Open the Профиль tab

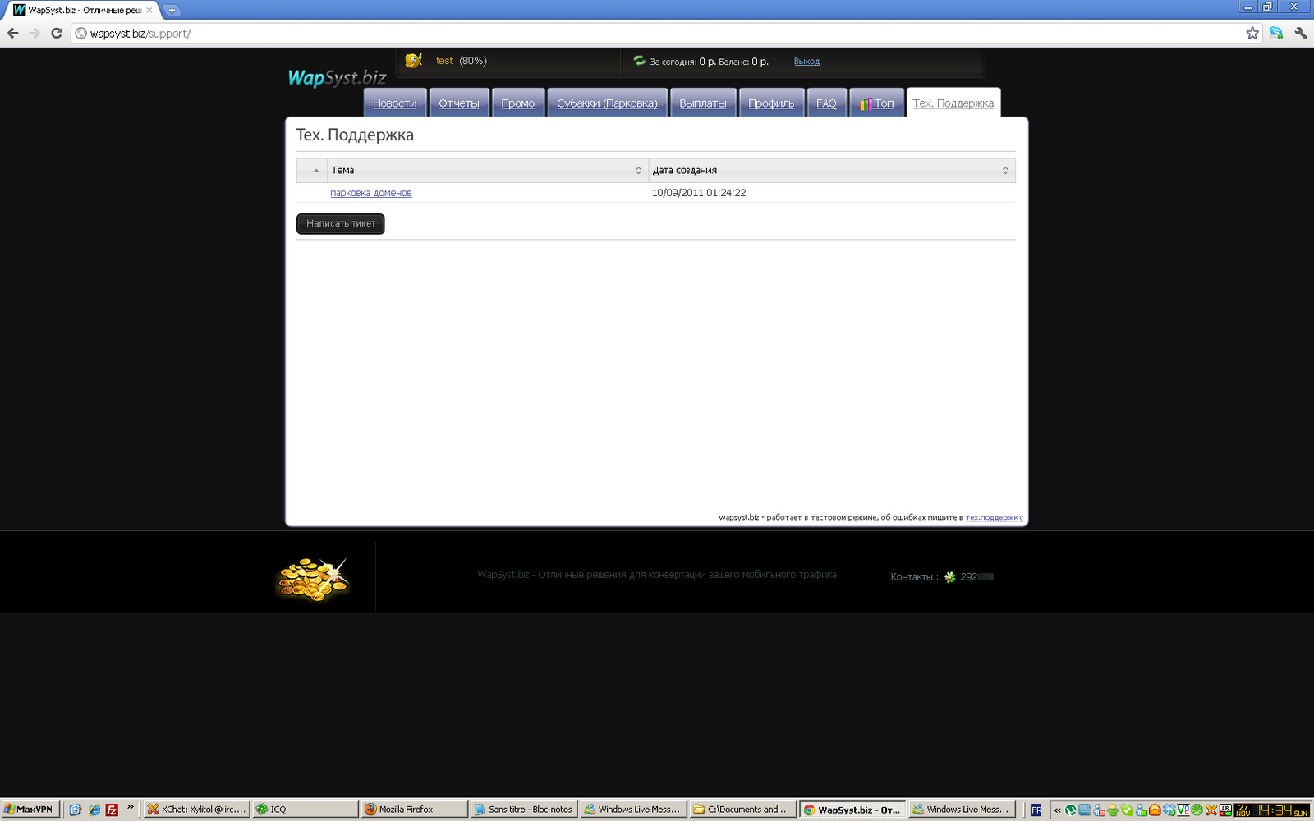coord(771,103)
